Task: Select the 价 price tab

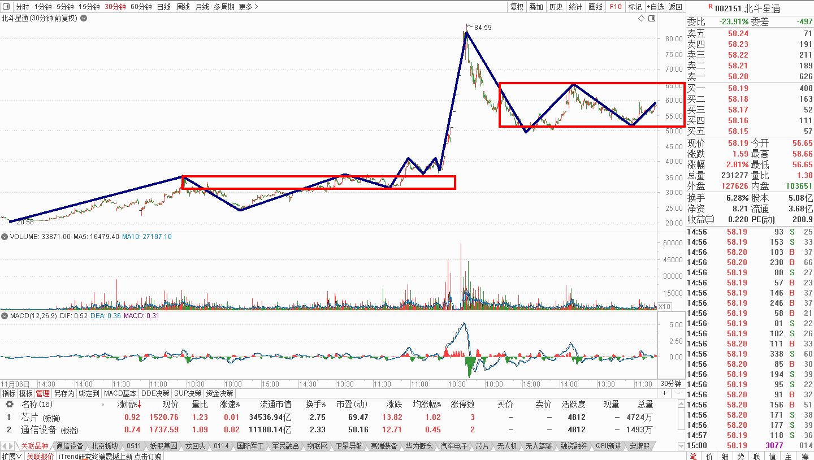Action: coord(709,456)
